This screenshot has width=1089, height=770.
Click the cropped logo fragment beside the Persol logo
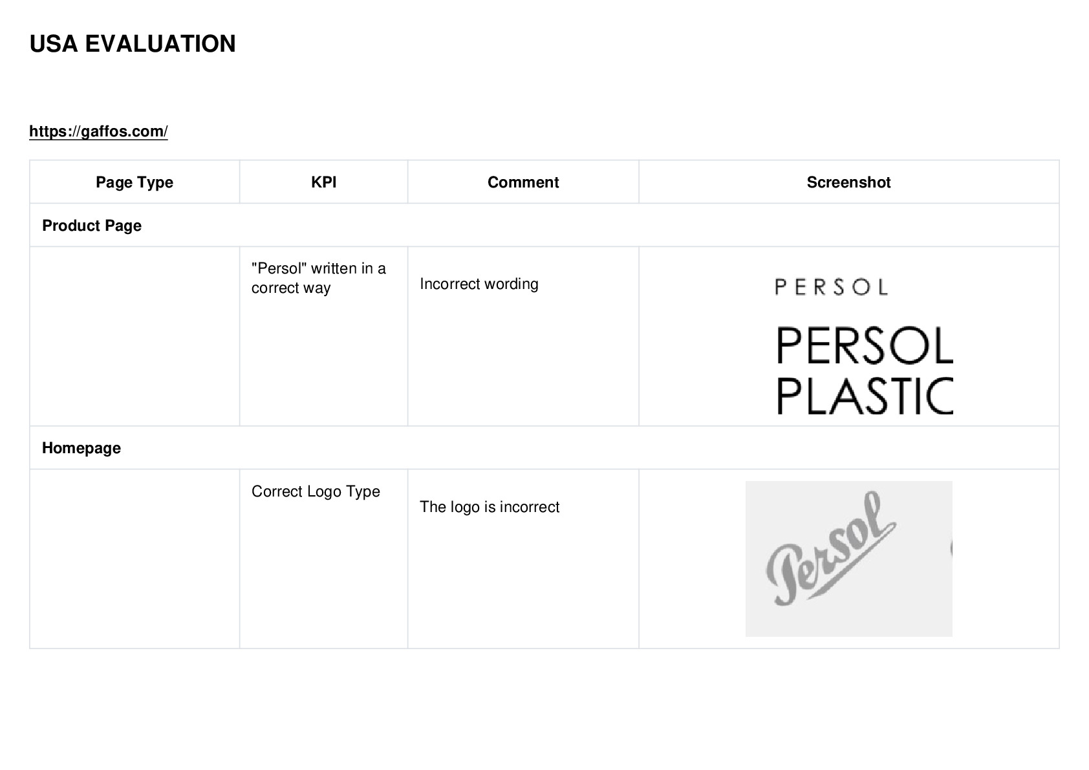(951, 548)
